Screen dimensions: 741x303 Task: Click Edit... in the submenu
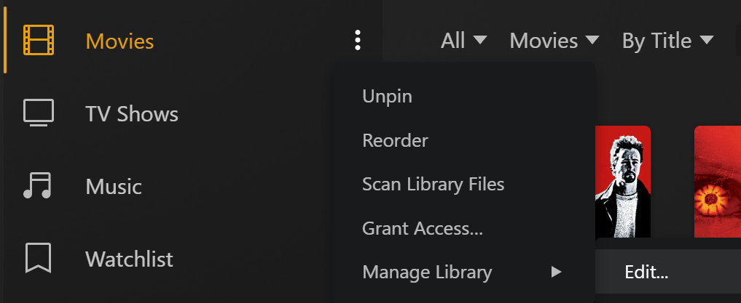pyautogui.click(x=646, y=272)
